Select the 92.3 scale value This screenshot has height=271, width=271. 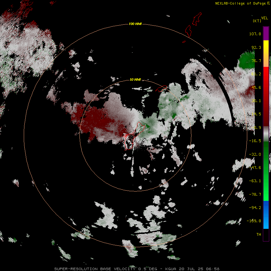256,47
